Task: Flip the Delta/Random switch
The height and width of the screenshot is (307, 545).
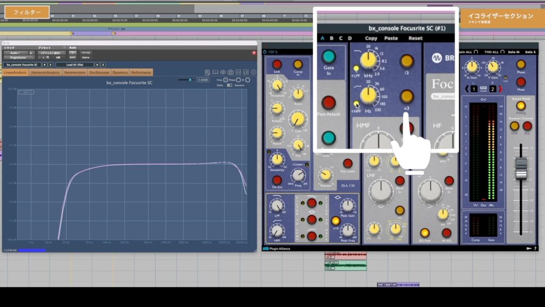Action: (229, 85)
